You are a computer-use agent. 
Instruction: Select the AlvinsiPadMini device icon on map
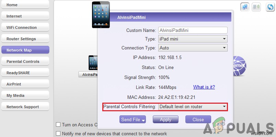[93, 63]
